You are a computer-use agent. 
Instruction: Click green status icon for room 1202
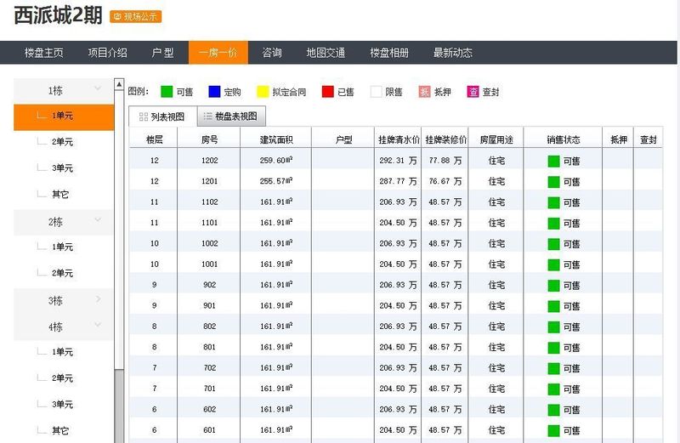553,161
